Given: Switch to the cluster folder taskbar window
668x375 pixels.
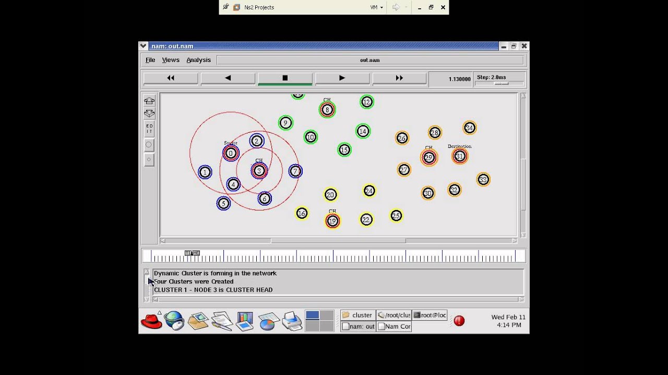Looking at the screenshot, I should tap(357, 315).
